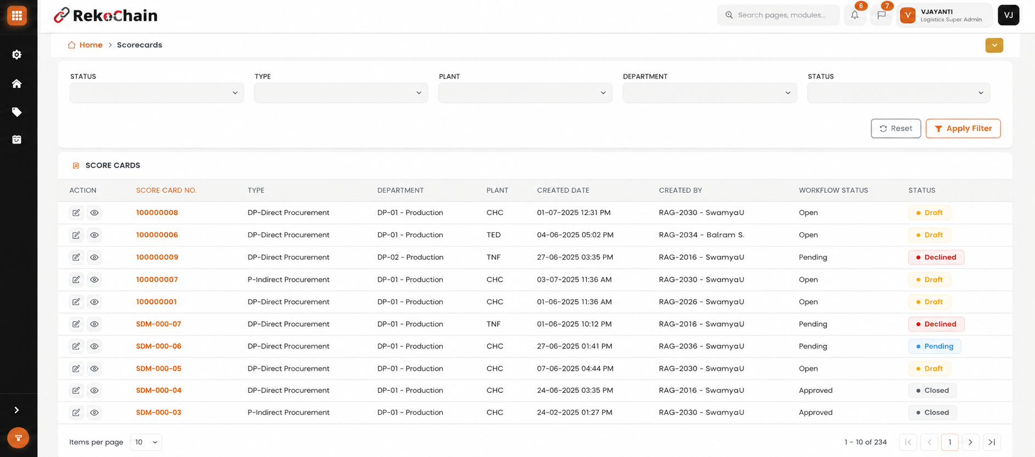The height and width of the screenshot is (457, 1035).
Task: Edit score card SDM-000-05
Action: [x=76, y=369]
